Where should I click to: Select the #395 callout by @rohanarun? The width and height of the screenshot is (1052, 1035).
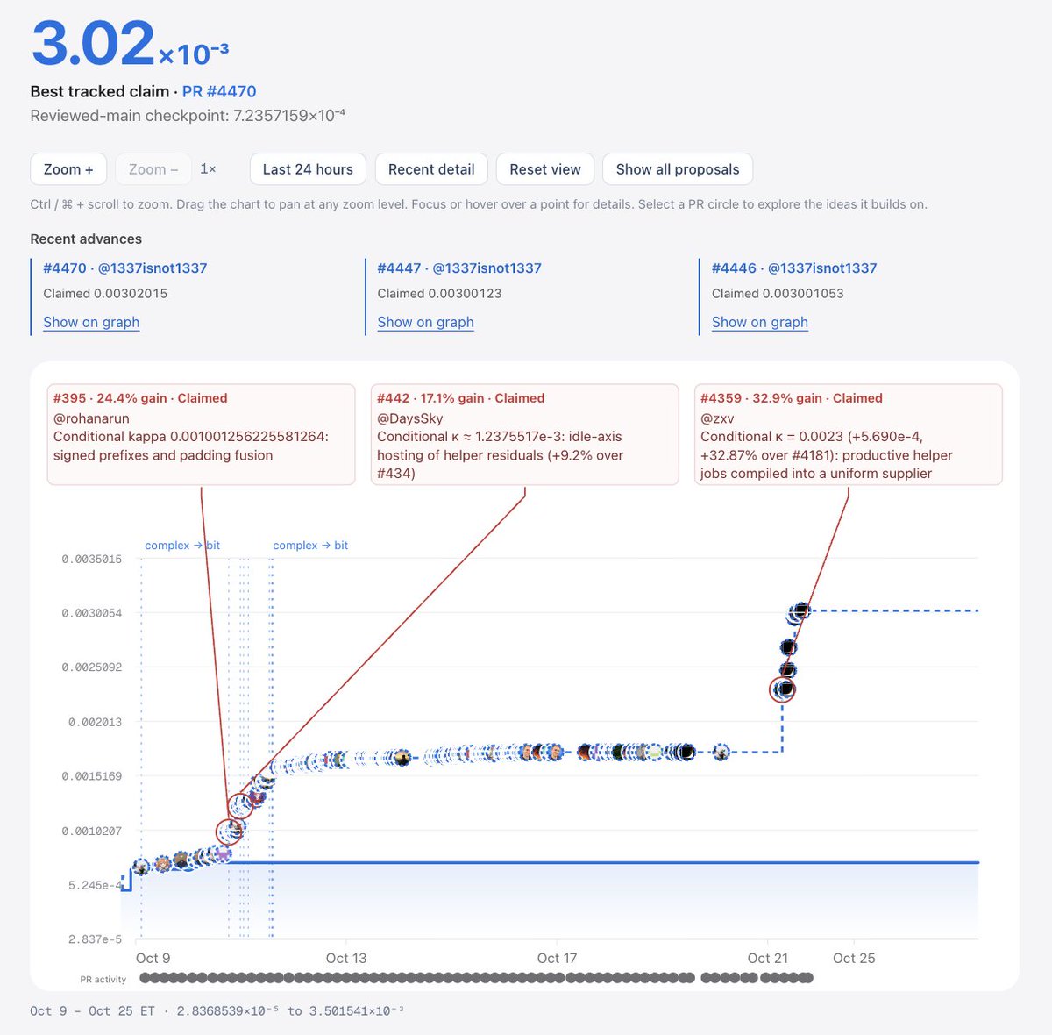pos(202,434)
